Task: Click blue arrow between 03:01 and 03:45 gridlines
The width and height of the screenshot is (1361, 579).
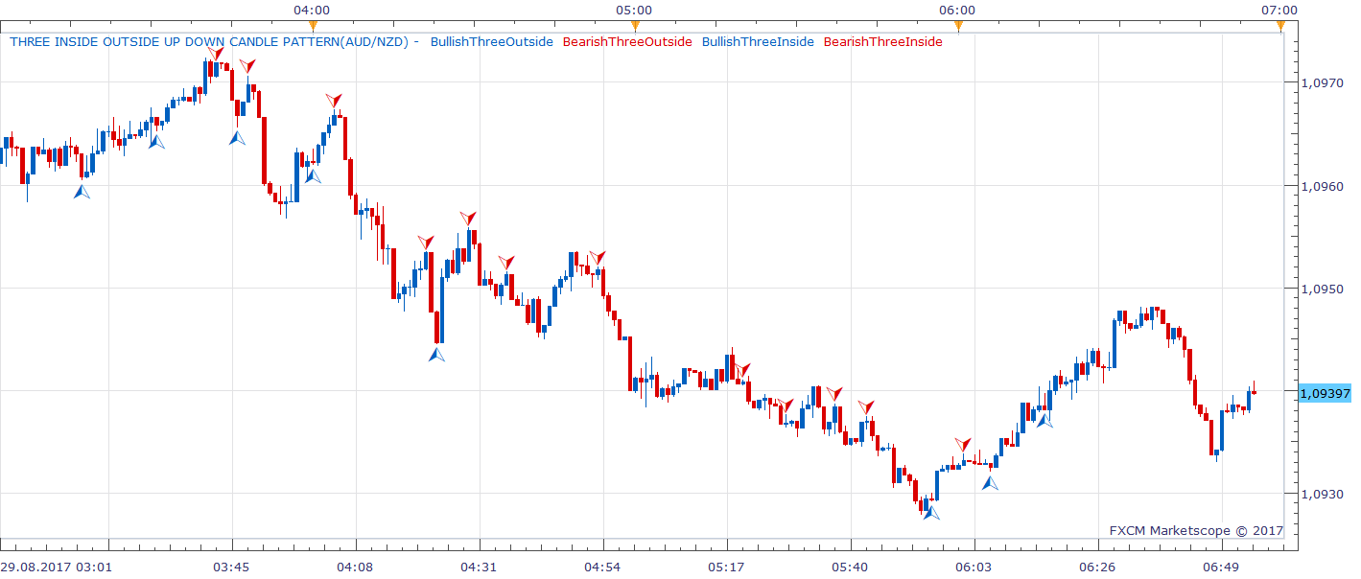Action: coord(156,141)
